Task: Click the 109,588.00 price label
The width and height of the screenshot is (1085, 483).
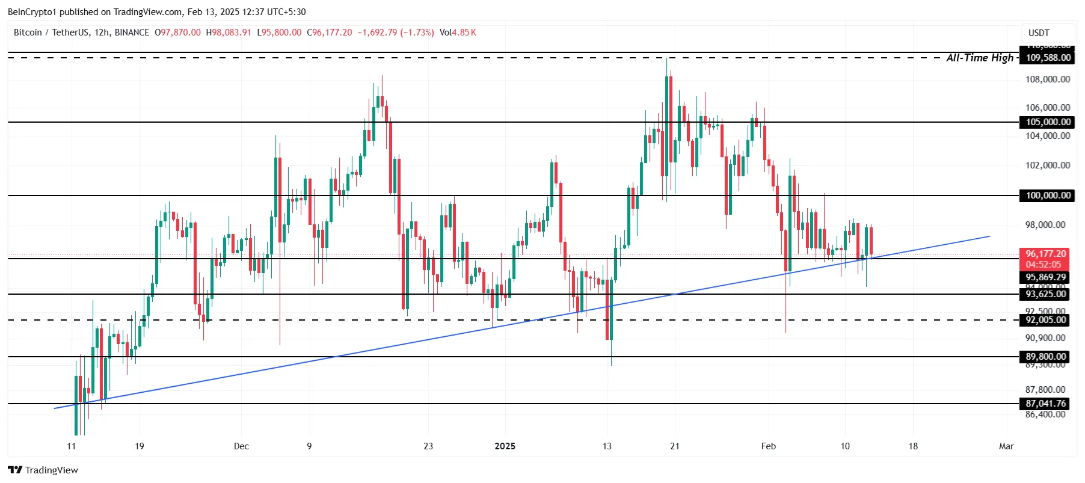Action: click(x=1048, y=58)
